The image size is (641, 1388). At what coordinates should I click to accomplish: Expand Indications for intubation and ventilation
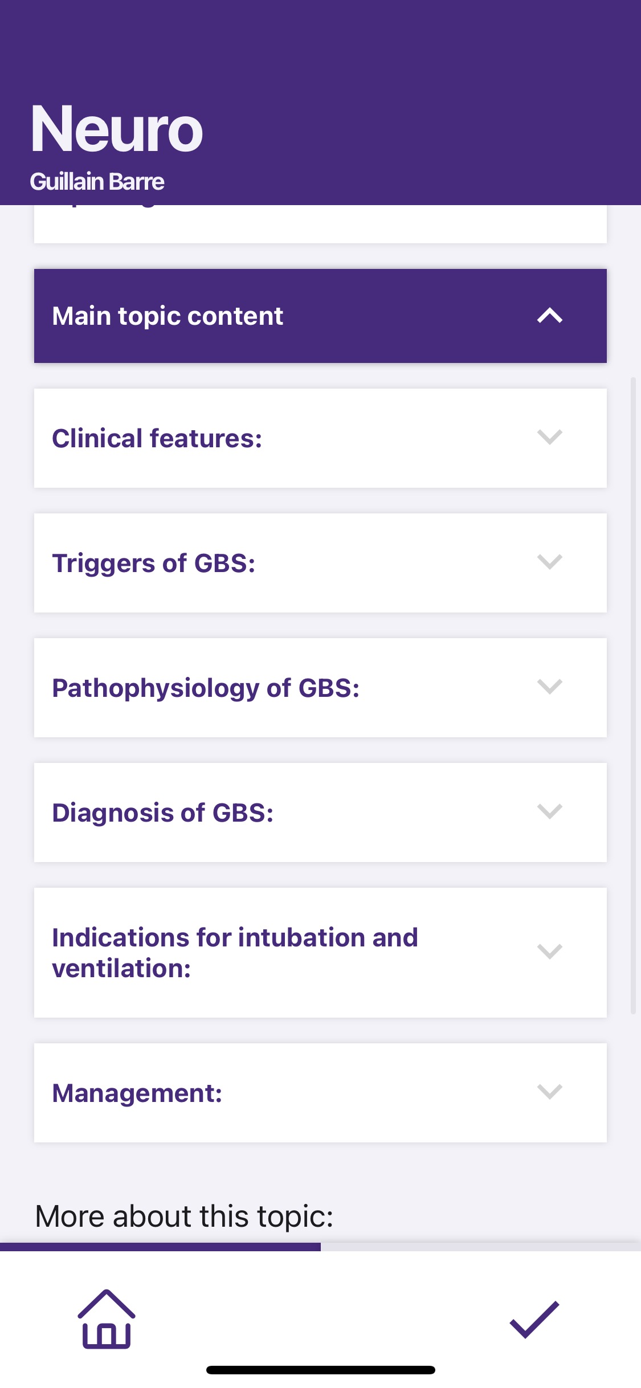pos(235,953)
